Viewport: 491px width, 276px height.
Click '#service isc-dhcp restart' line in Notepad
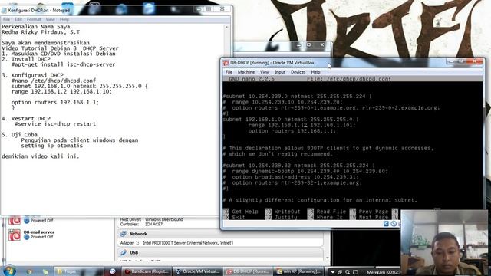pyautogui.click(x=55, y=124)
